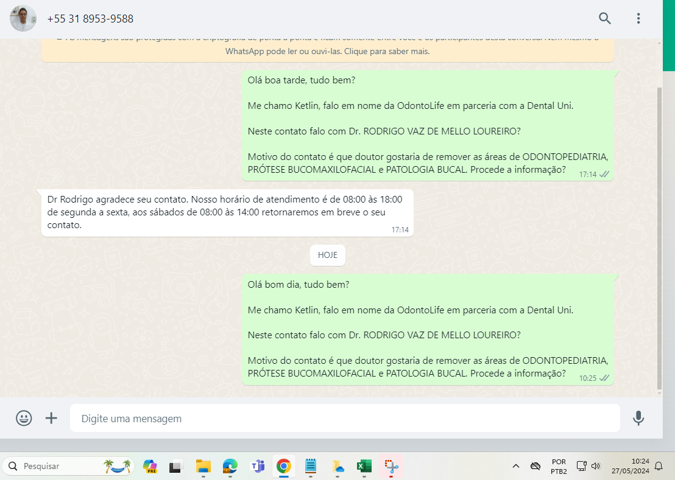The height and width of the screenshot is (480, 675).
Task: Click the contact number +55 31 8953-9588
Action: coord(90,19)
